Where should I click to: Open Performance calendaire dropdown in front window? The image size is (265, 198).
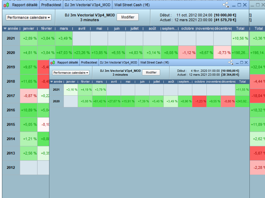71,73
